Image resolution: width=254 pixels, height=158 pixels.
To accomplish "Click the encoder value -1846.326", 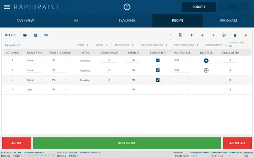I will (181, 156).
